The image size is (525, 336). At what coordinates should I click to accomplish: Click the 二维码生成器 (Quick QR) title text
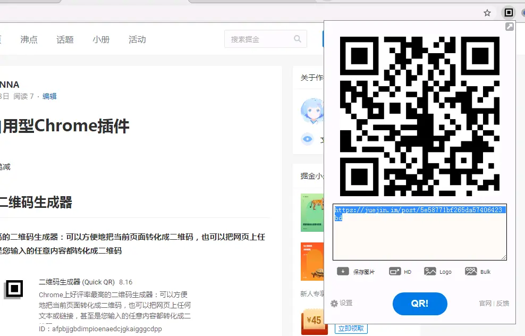point(77,282)
